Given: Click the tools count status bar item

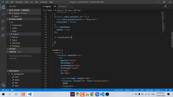Looking at the screenshot, I should pyautogui.click(x=12, y=90).
